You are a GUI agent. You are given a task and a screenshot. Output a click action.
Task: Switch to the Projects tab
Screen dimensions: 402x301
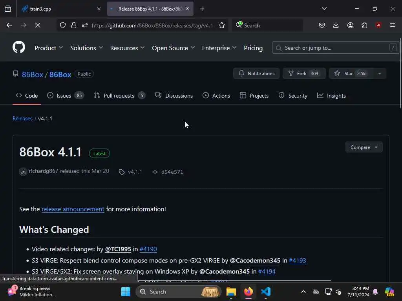pyautogui.click(x=254, y=96)
